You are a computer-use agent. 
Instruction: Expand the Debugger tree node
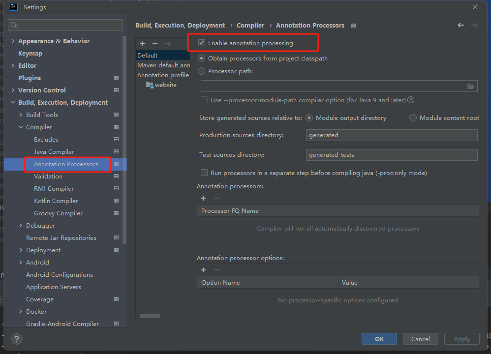(x=21, y=225)
